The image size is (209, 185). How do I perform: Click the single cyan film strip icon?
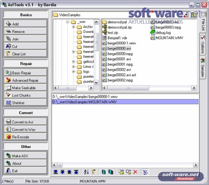tap(104, 172)
